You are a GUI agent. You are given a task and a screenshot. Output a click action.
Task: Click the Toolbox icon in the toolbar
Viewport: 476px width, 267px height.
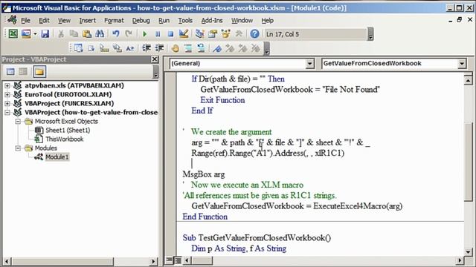click(x=239, y=33)
